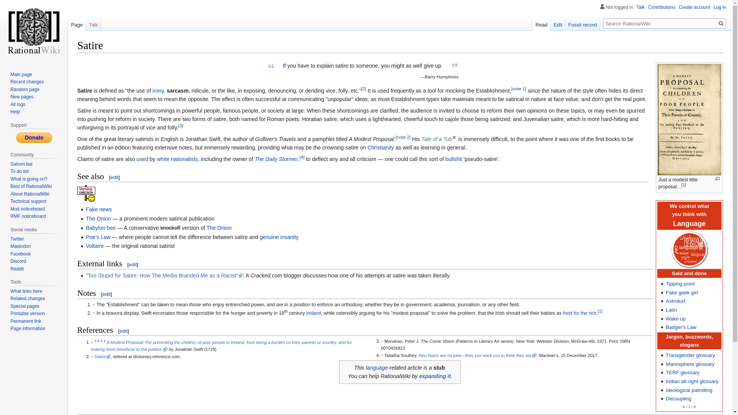The width and height of the screenshot is (738, 415).
Task: Open the Christianity link
Action: tap(381, 148)
